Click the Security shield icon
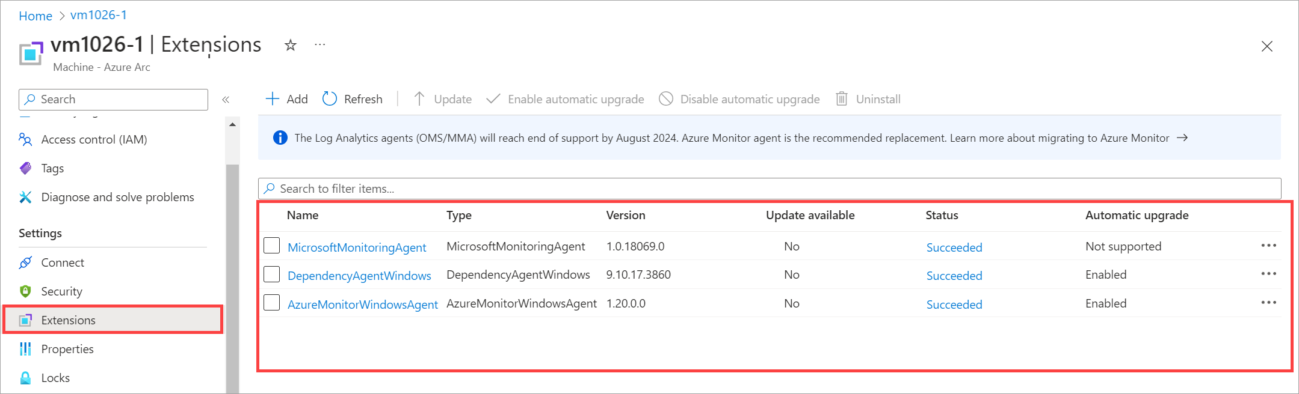The image size is (1299, 394). click(x=25, y=291)
